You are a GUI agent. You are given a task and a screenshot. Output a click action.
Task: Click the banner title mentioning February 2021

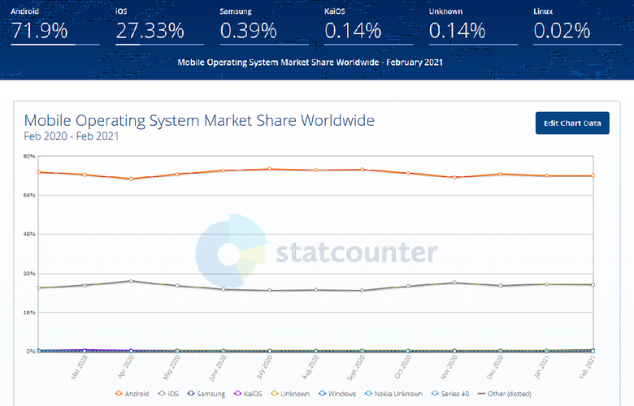(310, 63)
